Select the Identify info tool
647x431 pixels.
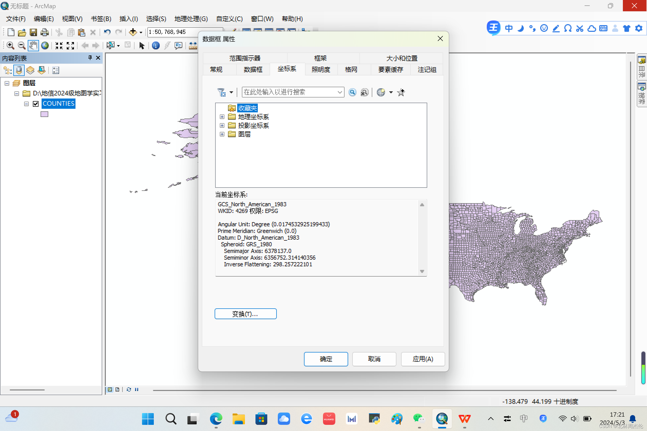click(x=156, y=45)
